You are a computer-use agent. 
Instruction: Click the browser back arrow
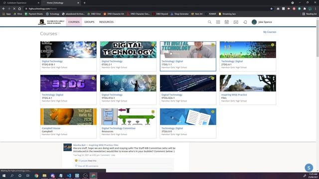(x=3, y=9)
